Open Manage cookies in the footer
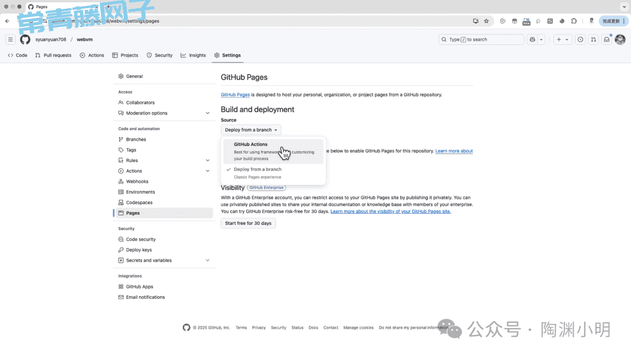 (x=359, y=328)
